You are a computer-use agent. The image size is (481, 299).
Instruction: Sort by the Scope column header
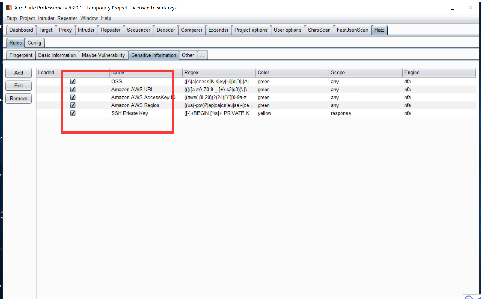coord(365,73)
